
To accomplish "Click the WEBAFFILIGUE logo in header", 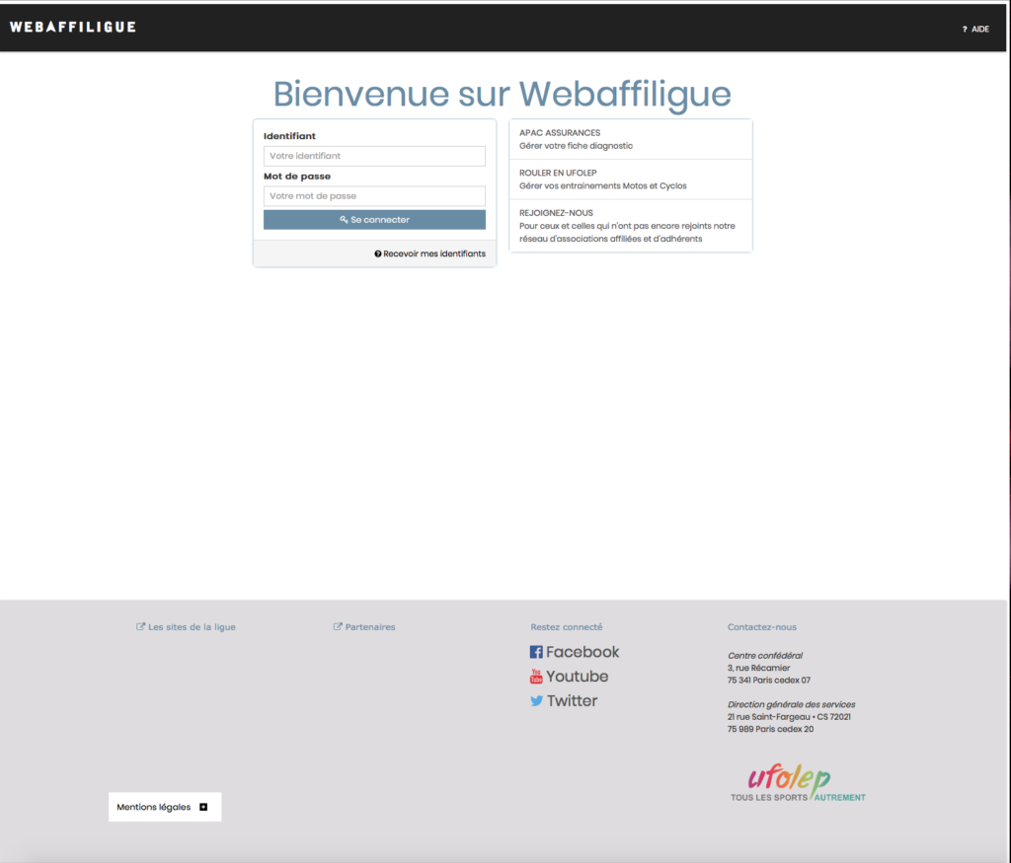I will [73, 27].
